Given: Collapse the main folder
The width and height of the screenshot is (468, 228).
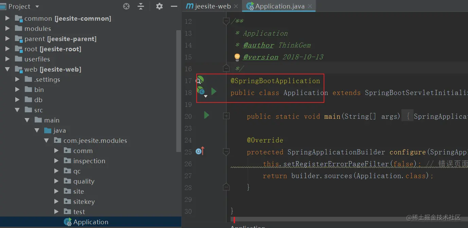Looking at the screenshot, I should 27,120.
